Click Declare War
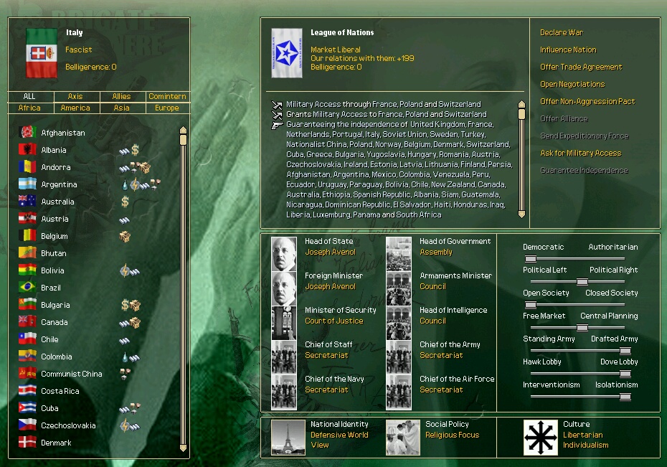Screen dimensions: 667x467 coord(562,32)
